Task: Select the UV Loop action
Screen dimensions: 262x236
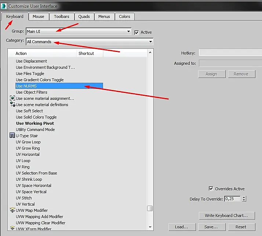Action: click(x=23, y=161)
